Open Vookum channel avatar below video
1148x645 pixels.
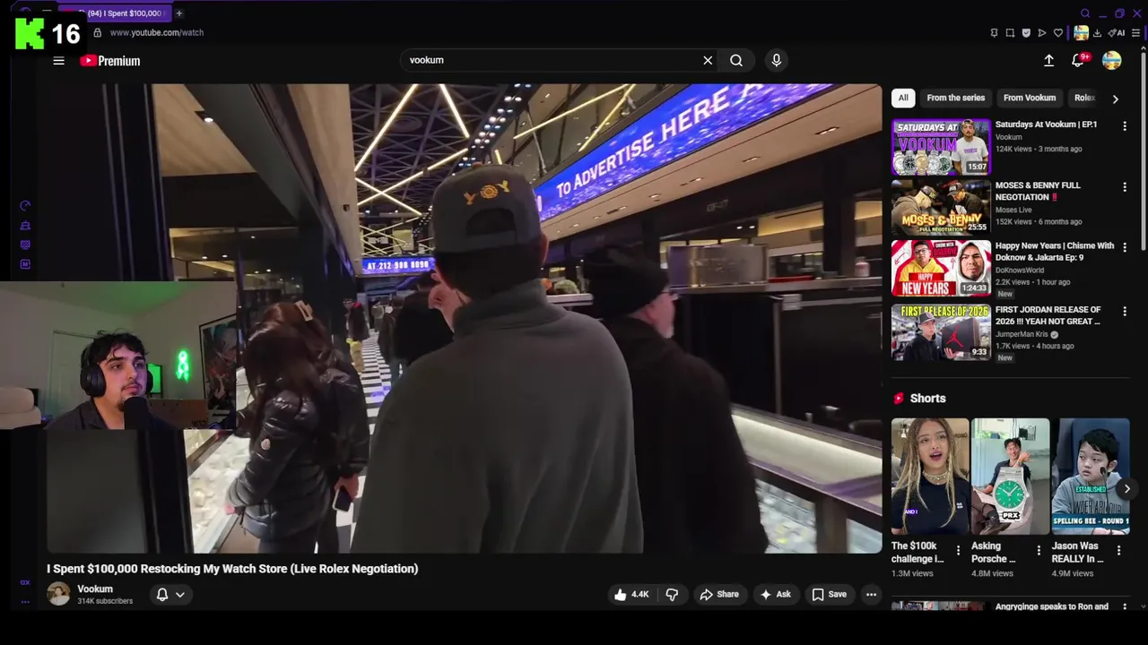pyautogui.click(x=58, y=594)
